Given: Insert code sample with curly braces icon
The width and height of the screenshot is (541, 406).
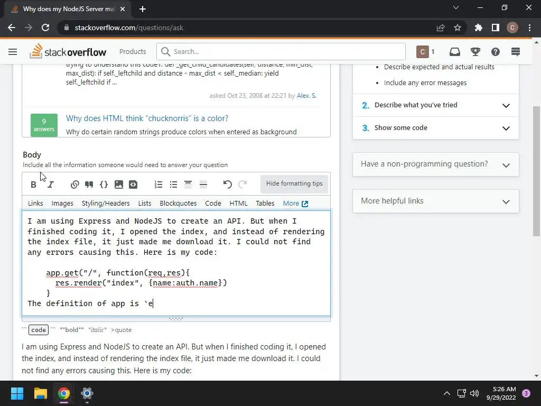Looking at the screenshot, I should (104, 184).
